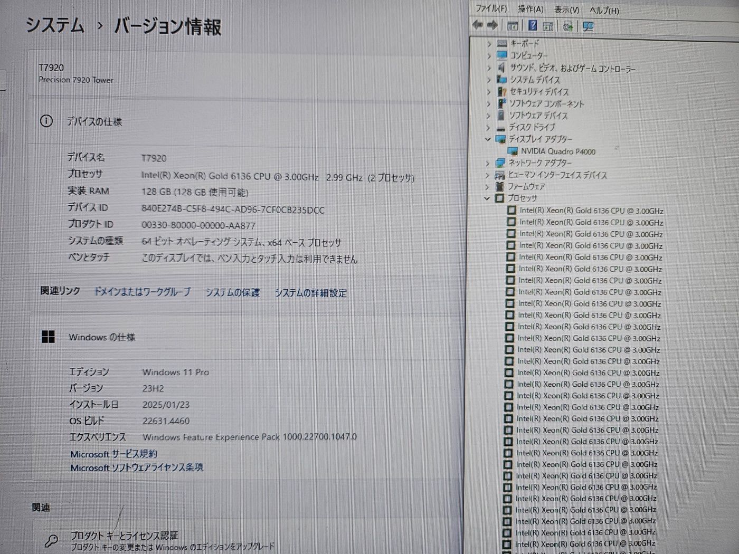This screenshot has width=739, height=554.
Task: Collapse the プロセッサ node chevron
Action: pyautogui.click(x=487, y=198)
